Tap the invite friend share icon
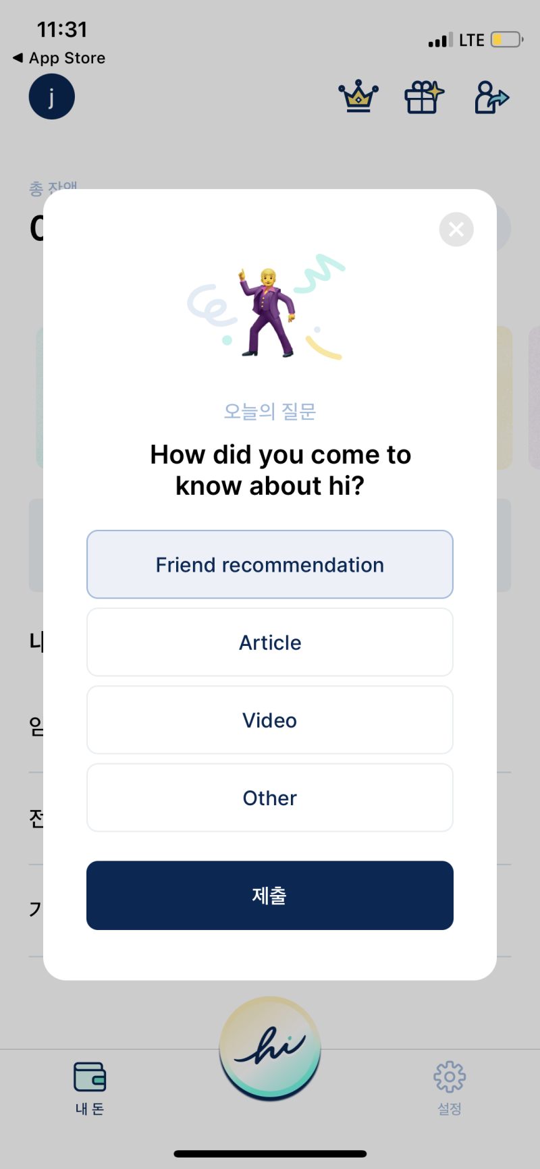Image resolution: width=540 pixels, height=1169 pixels. pyautogui.click(x=491, y=97)
